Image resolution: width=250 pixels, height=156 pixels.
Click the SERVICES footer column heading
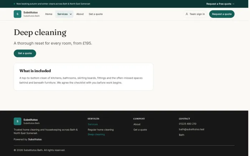pos(94,119)
